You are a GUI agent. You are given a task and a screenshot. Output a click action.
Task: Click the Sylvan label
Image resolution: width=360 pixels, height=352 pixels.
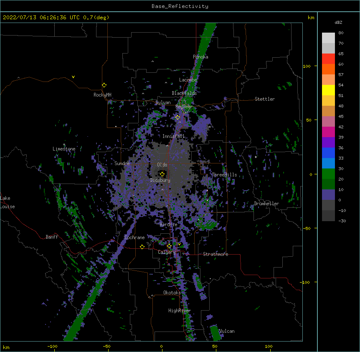(163, 102)
